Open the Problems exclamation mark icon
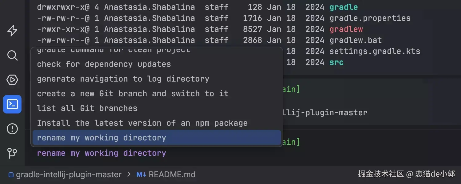This screenshot has height=184, width=461. [12, 129]
